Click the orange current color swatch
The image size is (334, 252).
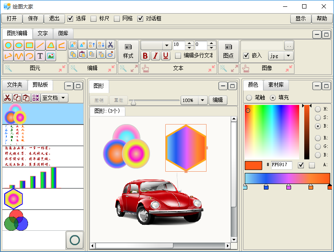click(254, 165)
